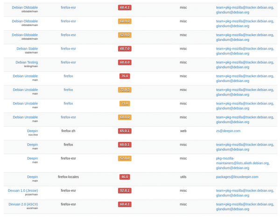Select the 'non-free' label under Deepin
The image size is (280, 217).
(x=33, y=135)
